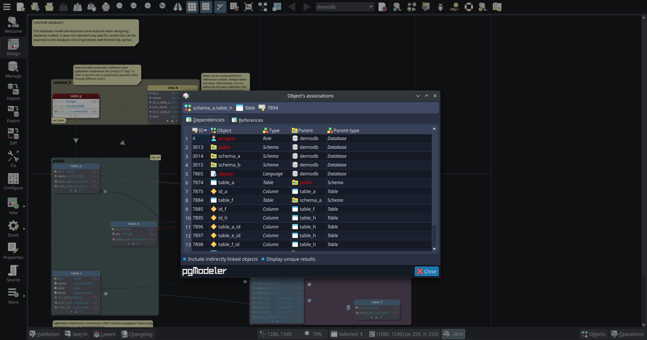This screenshot has height=340, width=647.
Task: Toggle Include indirectly linked objects
Action: (185, 259)
